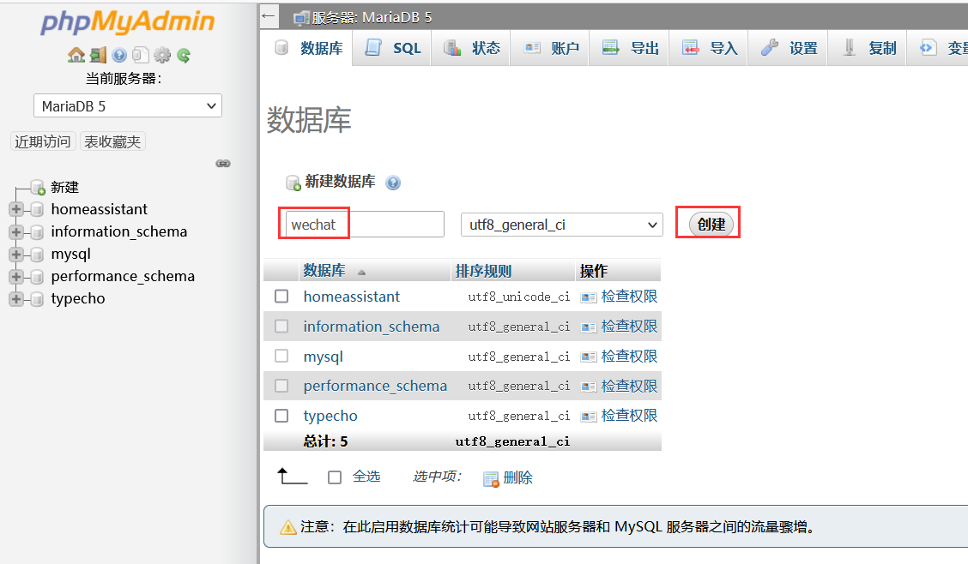Open the SQL tab

pos(393,48)
